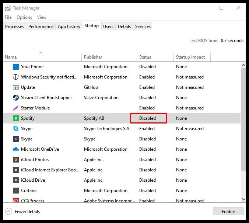Screen dimensions: 249x223
Task: Collapse view with the Fewer details arrow
Action: [8, 212]
